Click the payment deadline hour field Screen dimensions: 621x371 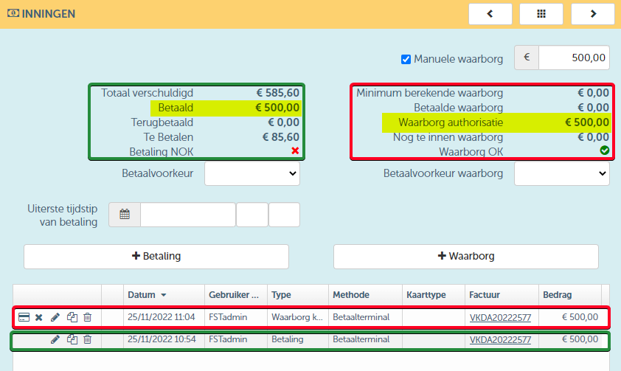(x=252, y=215)
